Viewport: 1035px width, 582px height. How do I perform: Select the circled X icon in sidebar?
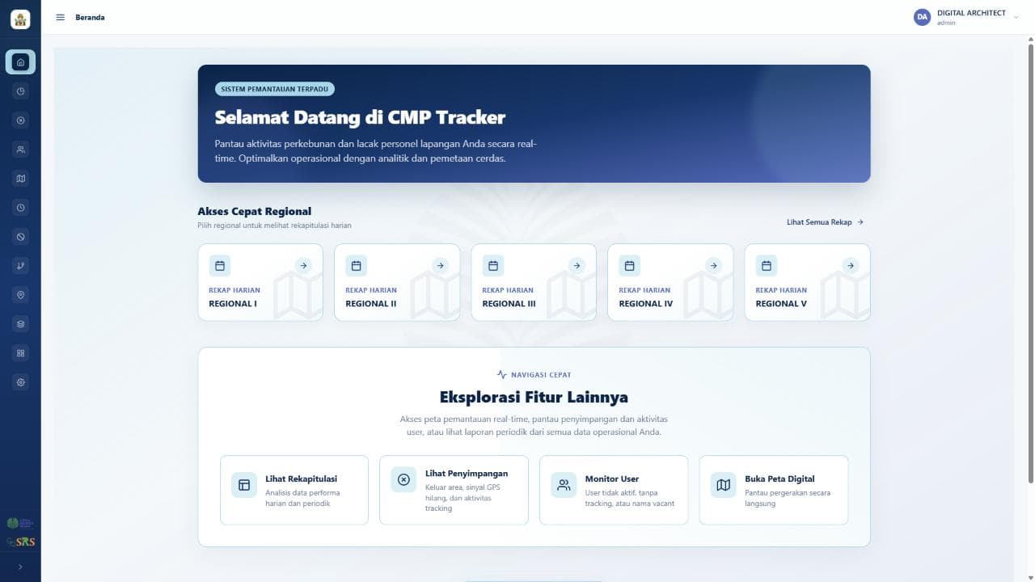click(20, 120)
